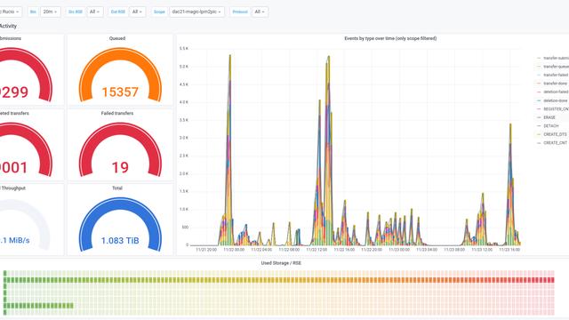Toggle the REGISTER_CNT legend series
This screenshot has height=320, width=569.
(556, 108)
